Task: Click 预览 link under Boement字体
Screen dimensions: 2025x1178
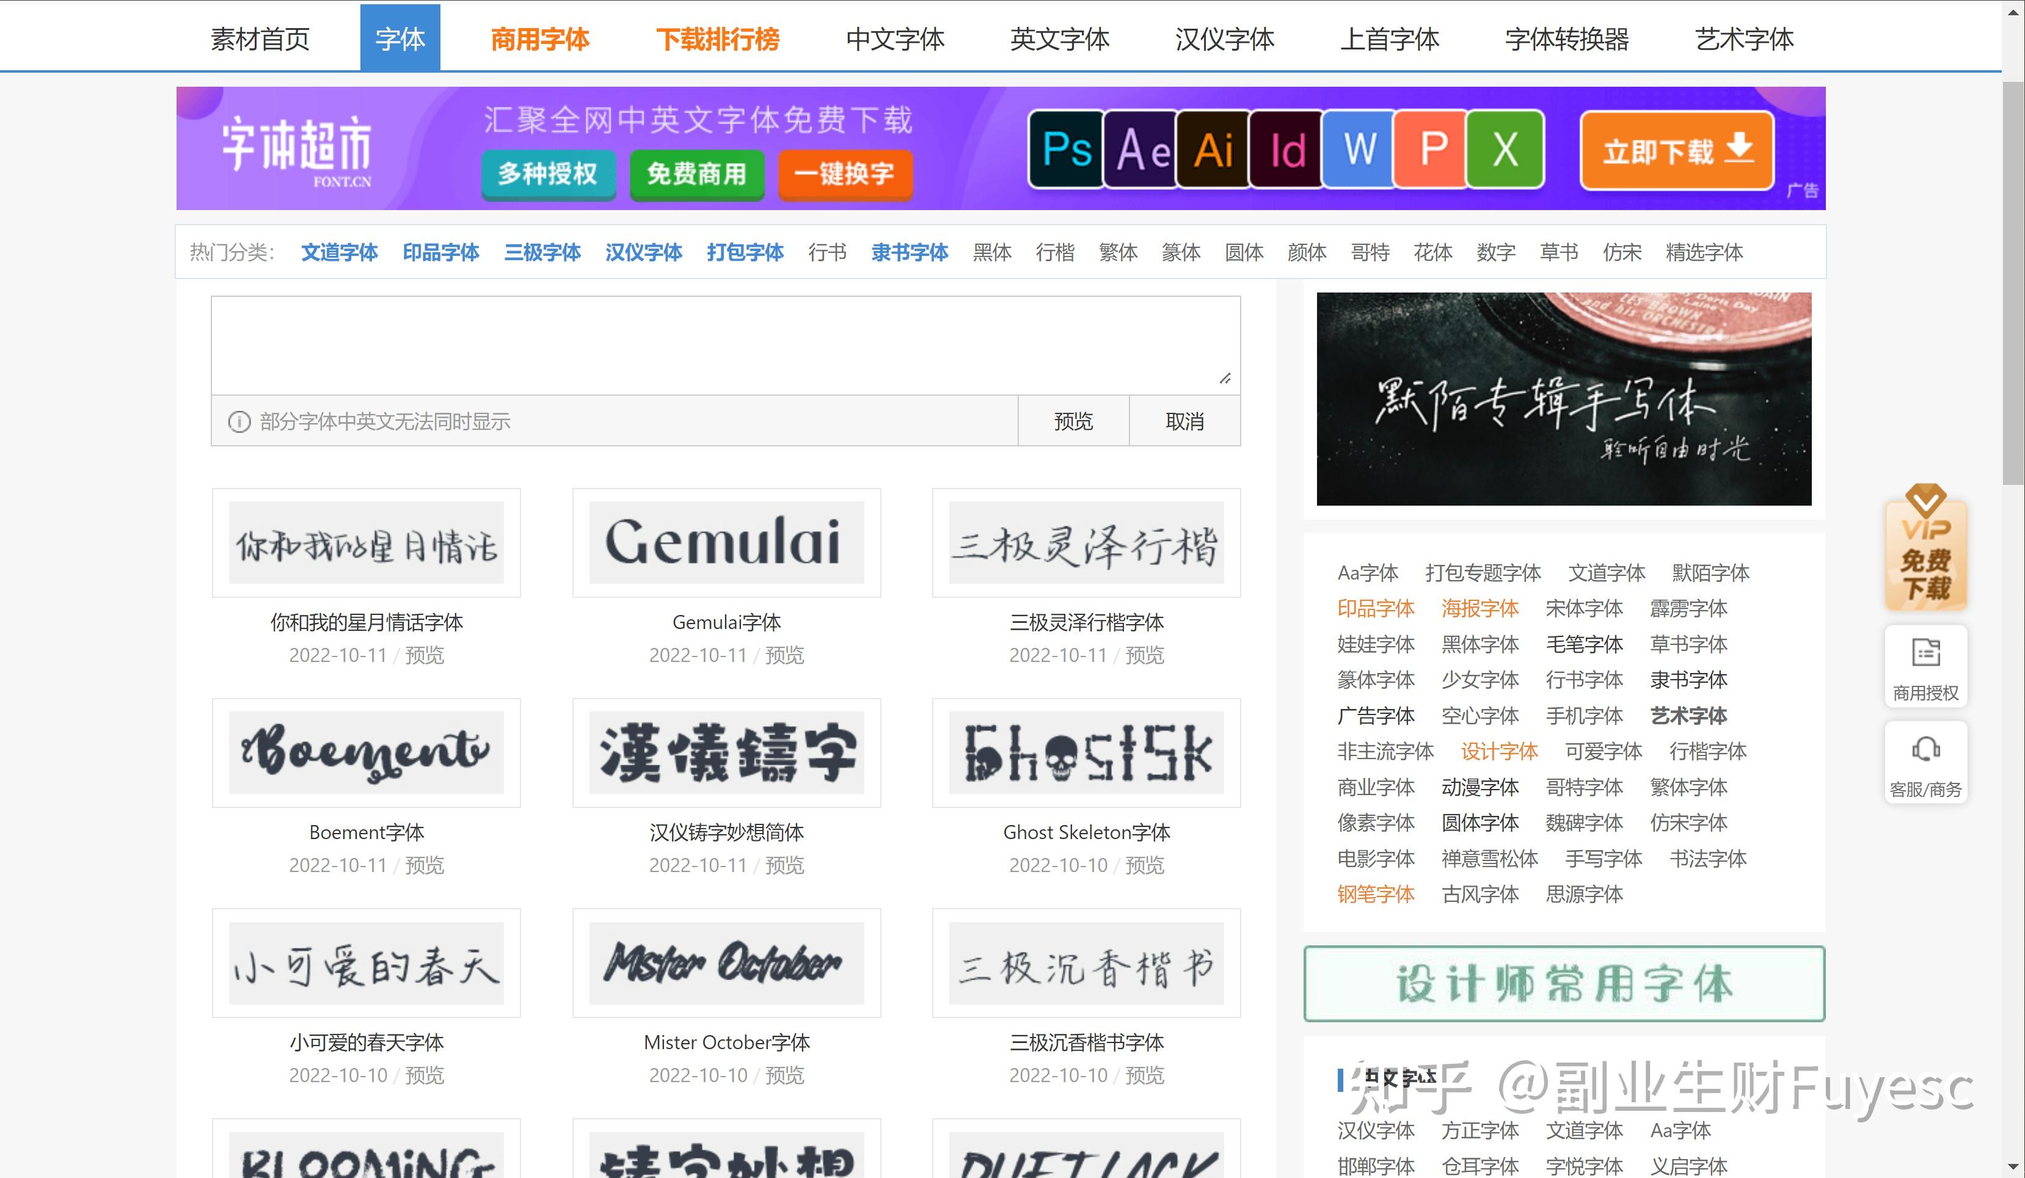Action: [x=425, y=865]
